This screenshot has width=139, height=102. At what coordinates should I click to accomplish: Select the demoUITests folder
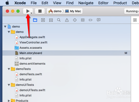[x=67, y=85]
